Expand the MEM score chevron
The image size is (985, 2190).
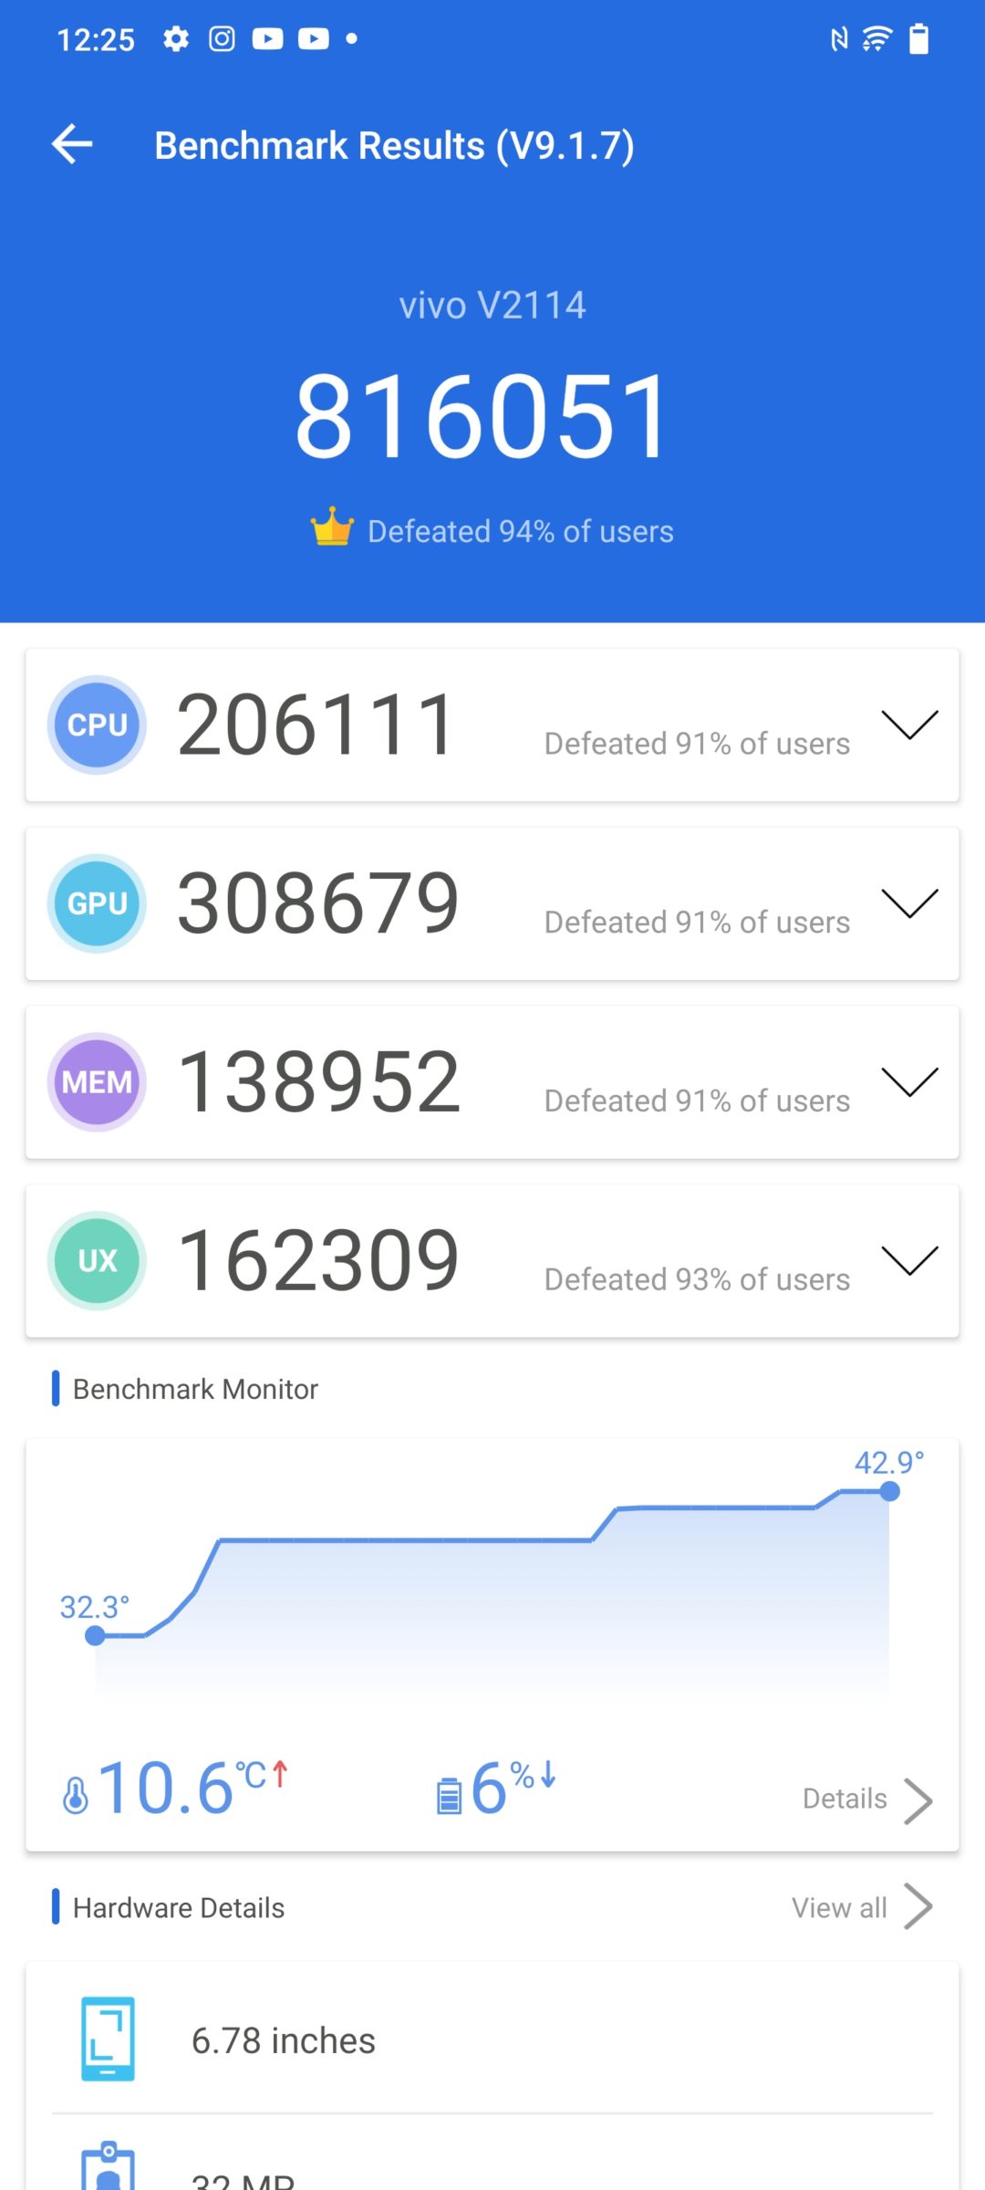pyautogui.click(x=909, y=1082)
